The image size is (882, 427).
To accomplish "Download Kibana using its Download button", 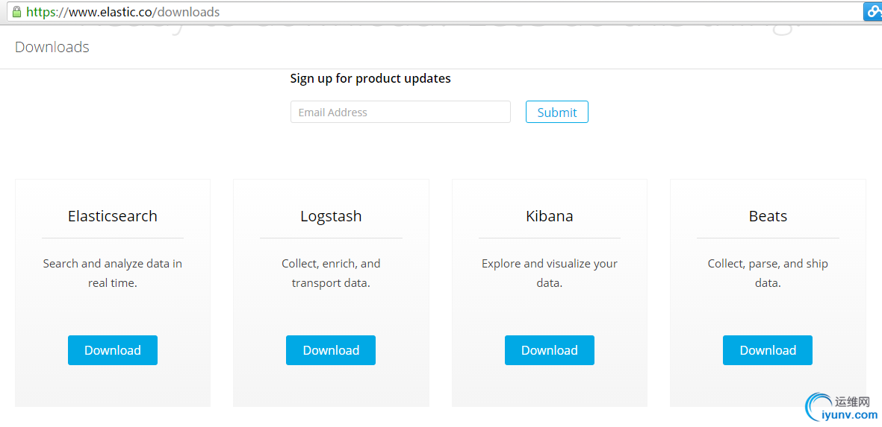I will (x=550, y=350).
